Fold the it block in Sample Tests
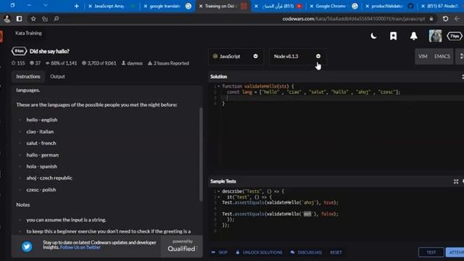 pyautogui.click(x=219, y=196)
